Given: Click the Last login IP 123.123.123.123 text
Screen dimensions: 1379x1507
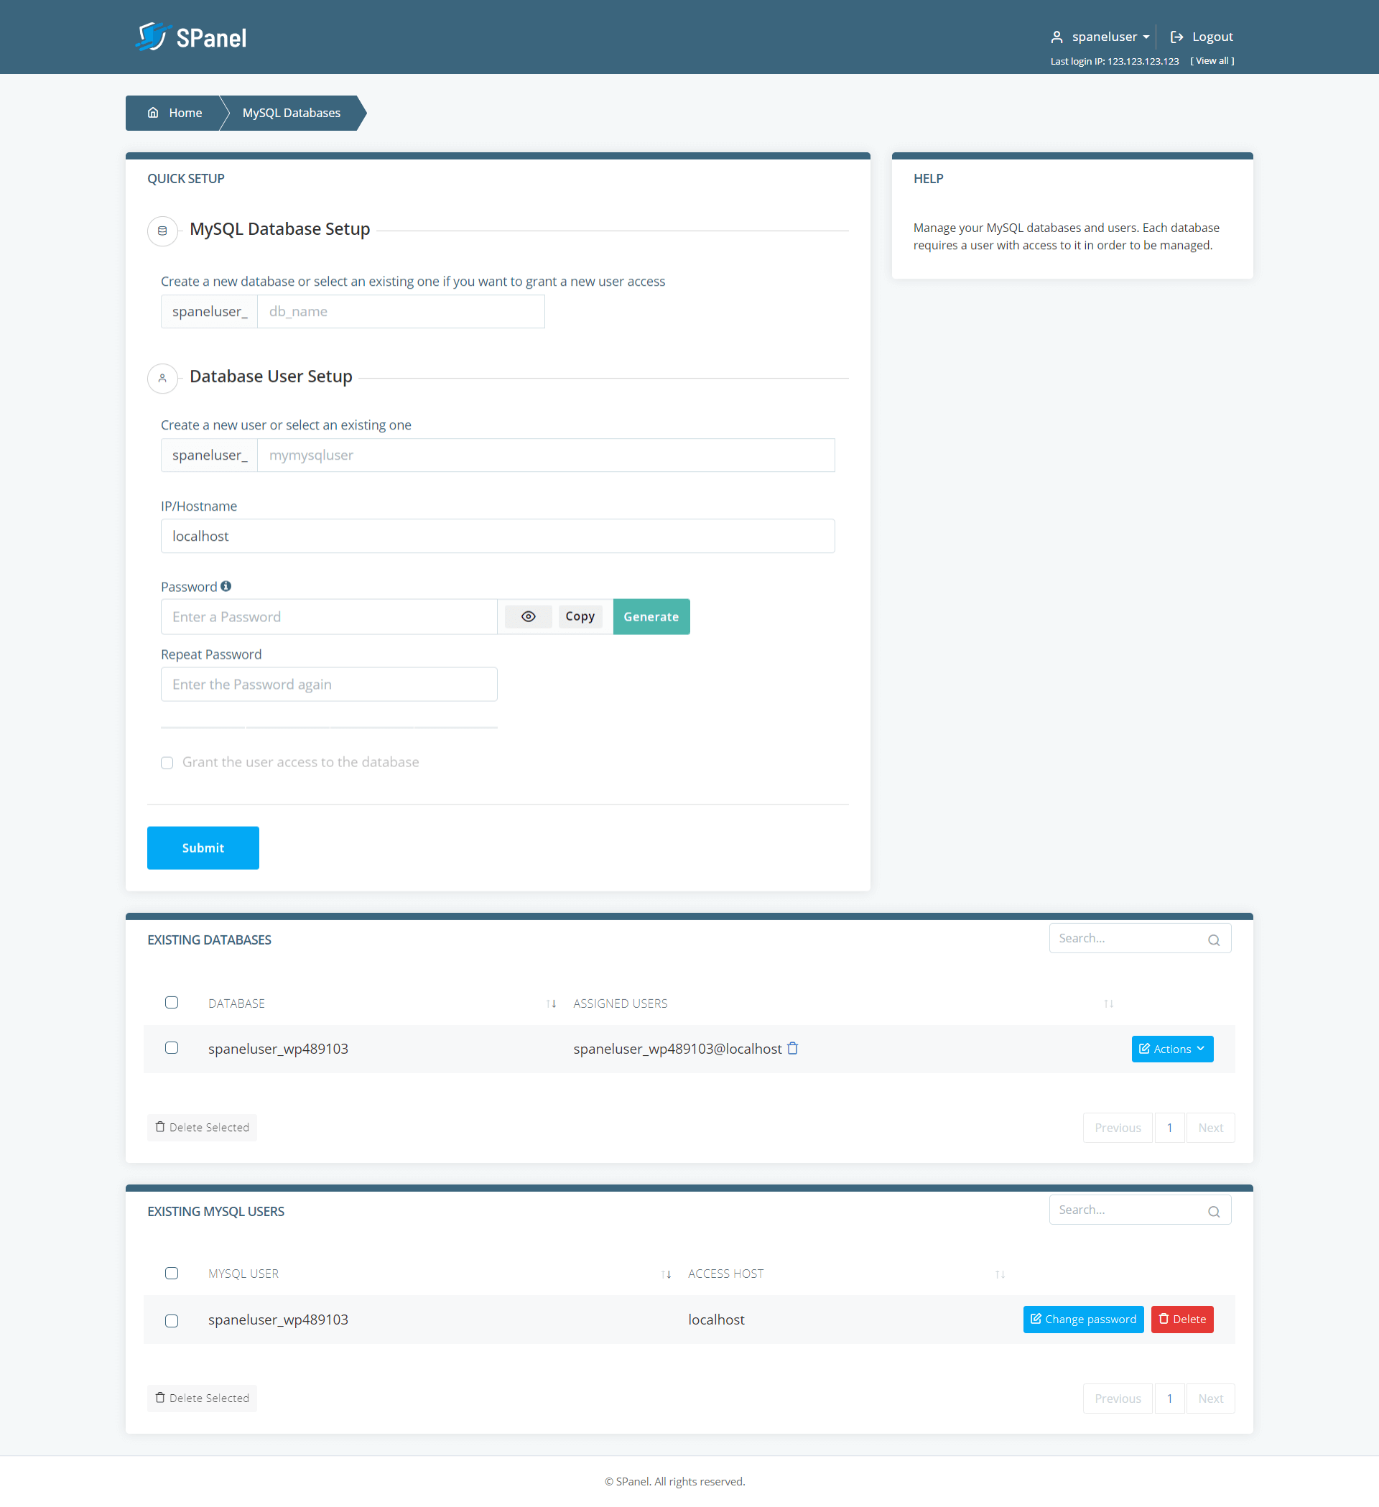Looking at the screenshot, I should (1115, 61).
